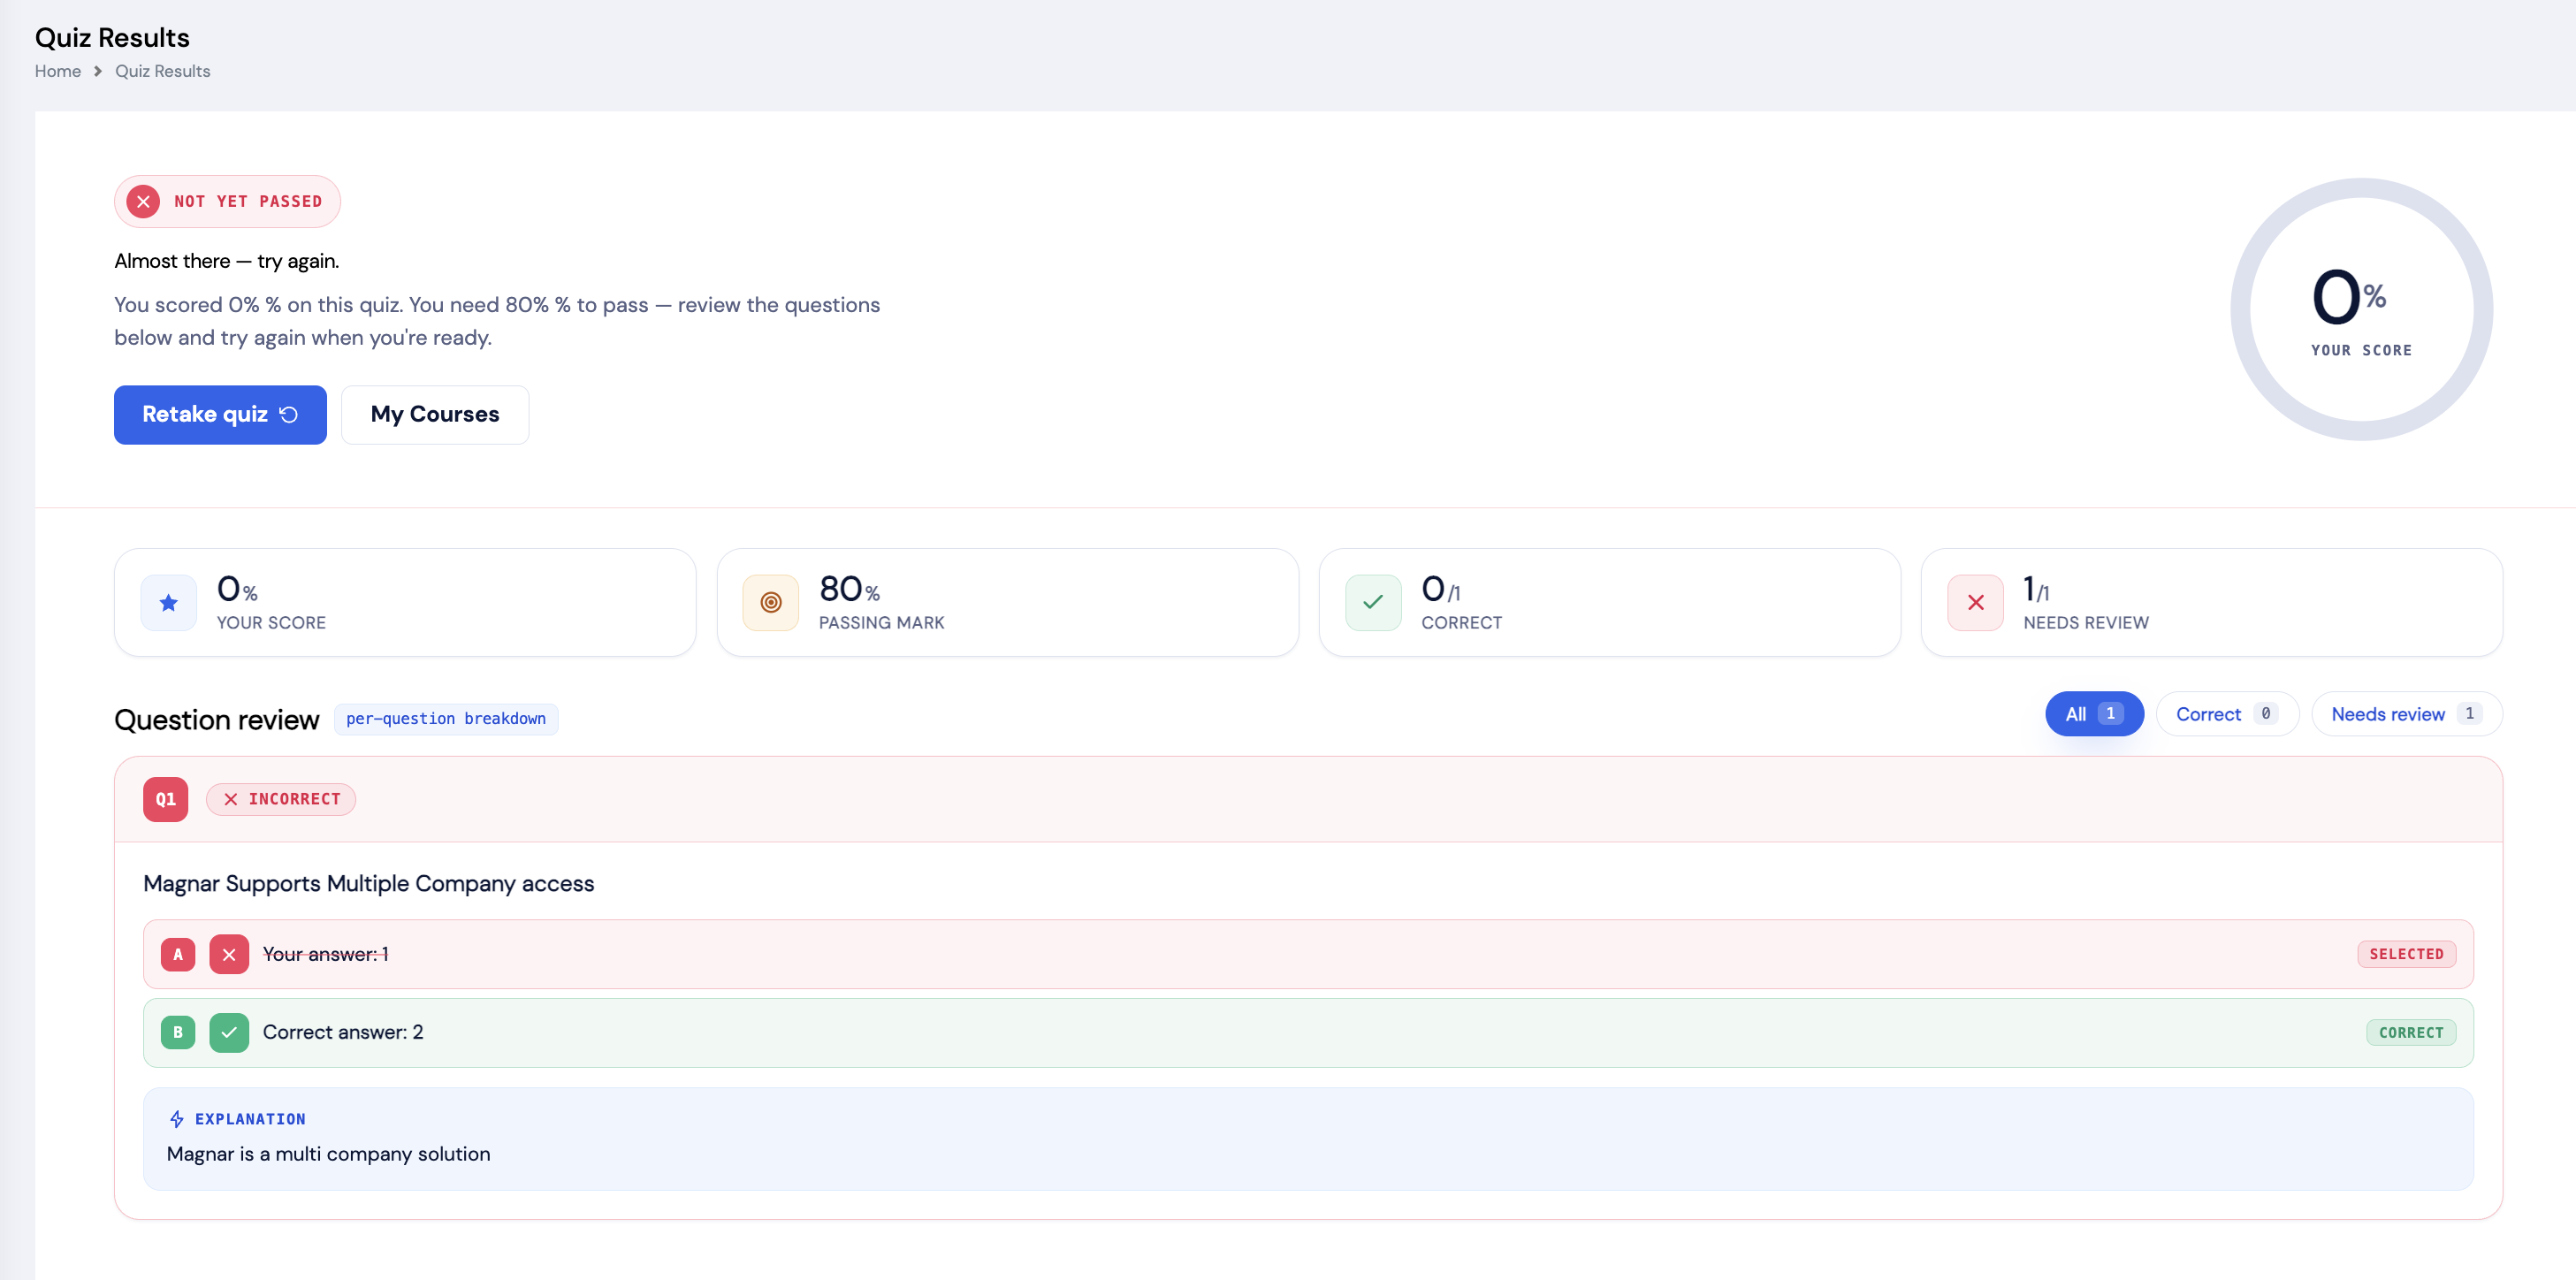Click the 80% Passing Mark value
The width and height of the screenshot is (2576, 1280).
(x=849, y=589)
